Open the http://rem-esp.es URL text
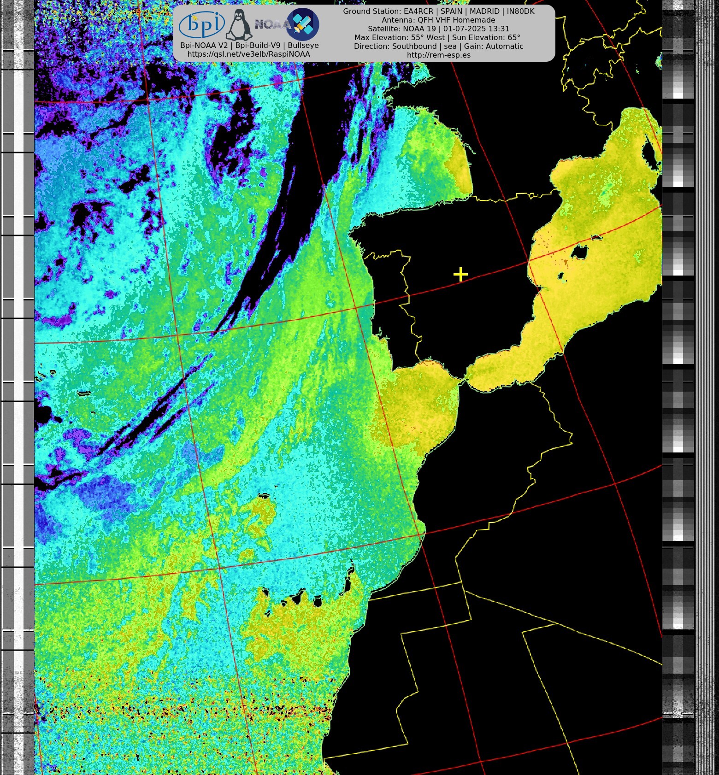This screenshot has width=719, height=775. point(439,55)
